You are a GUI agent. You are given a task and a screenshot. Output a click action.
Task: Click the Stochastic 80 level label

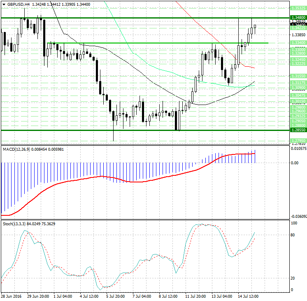[x=293, y=235]
